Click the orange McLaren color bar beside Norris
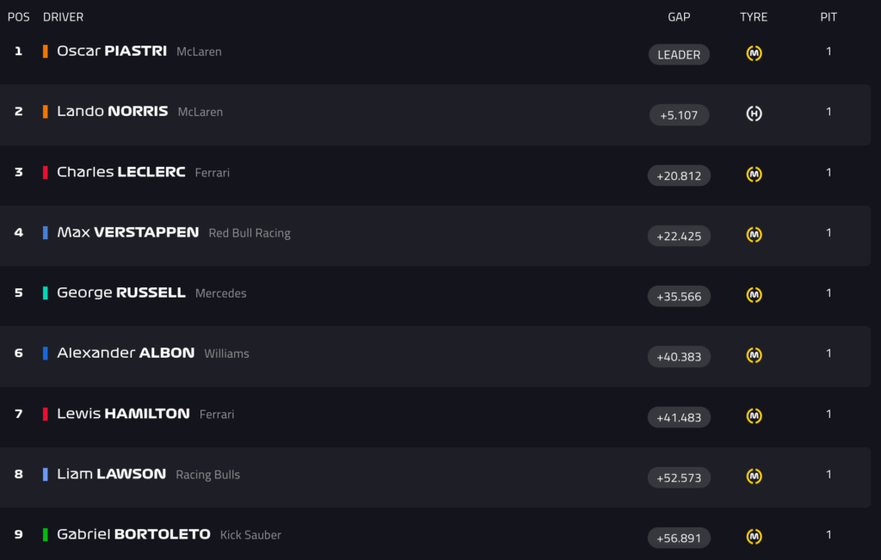This screenshot has width=881, height=560. coord(45,112)
